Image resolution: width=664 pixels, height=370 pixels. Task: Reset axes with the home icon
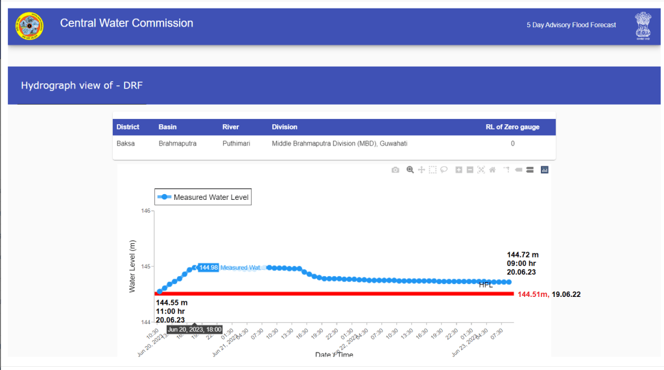tap(492, 170)
